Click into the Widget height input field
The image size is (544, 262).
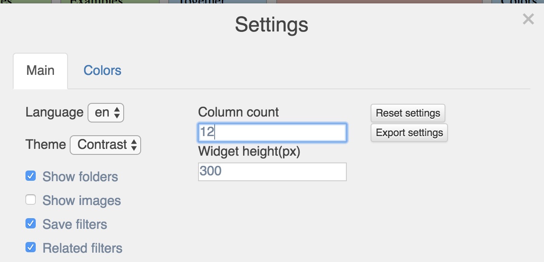click(272, 172)
